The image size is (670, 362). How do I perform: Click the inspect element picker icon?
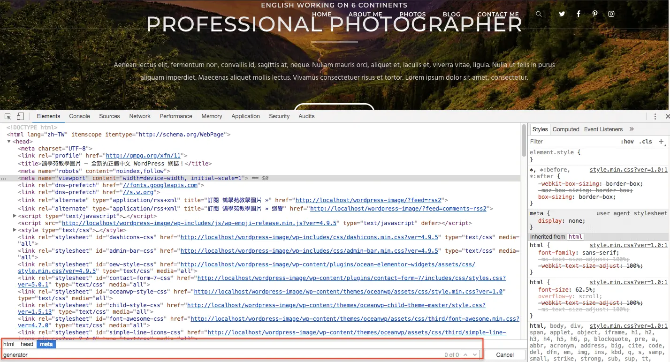[8, 116]
